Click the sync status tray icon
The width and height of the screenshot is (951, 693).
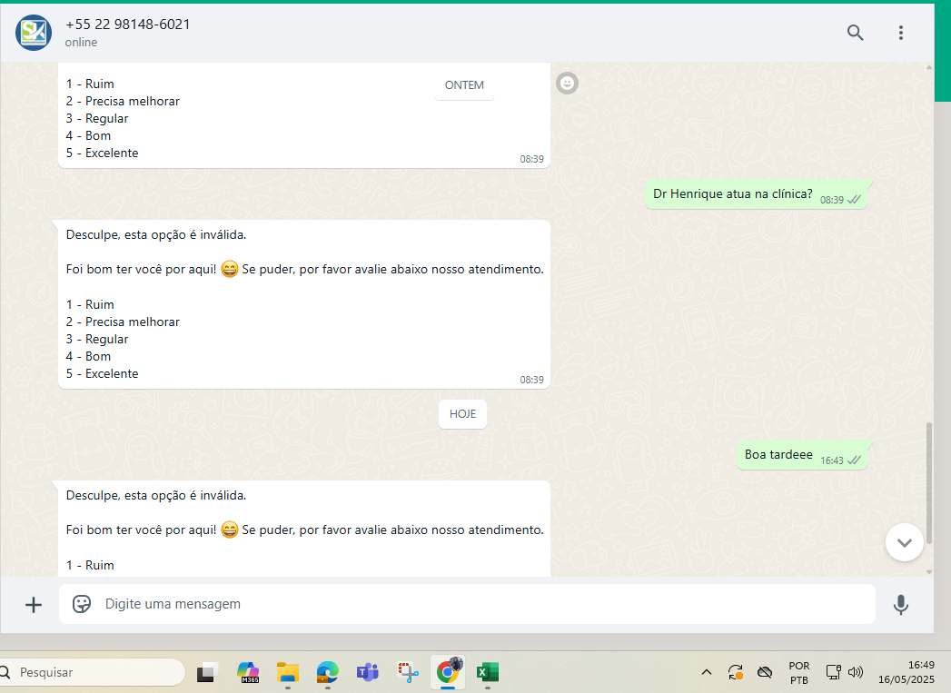[735, 672]
